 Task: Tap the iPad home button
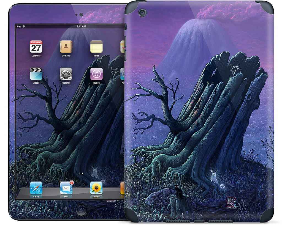[81, 210]
